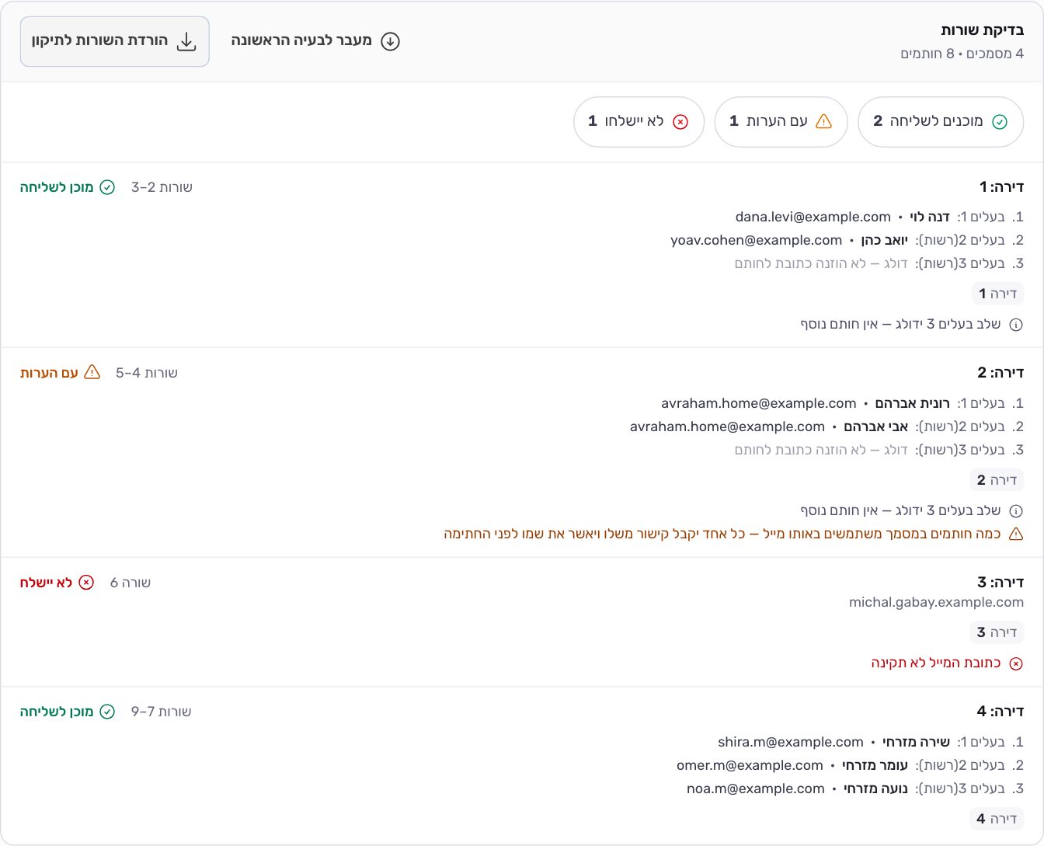This screenshot has height=846, width=1044.
Task: Select the email shira.m@example.com
Action: pyautogui.click(x=791, y=742)
